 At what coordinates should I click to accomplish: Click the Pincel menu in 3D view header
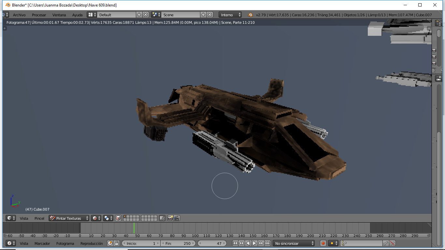click(x=39, y=218)
